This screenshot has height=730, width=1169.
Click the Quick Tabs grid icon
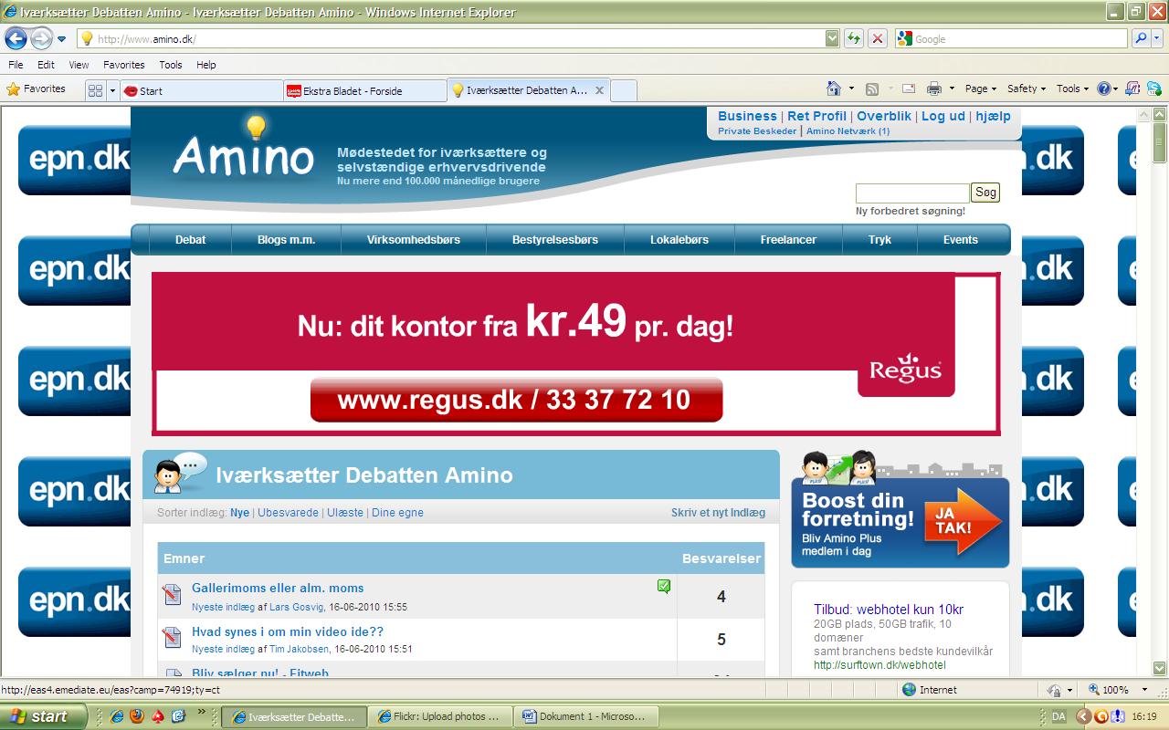pos(95,90)
